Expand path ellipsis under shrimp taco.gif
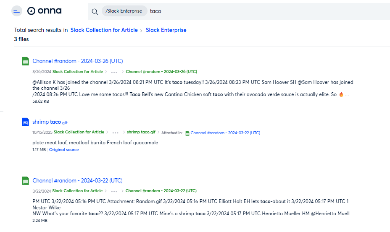390x232 pixels. tap(115, 133)
